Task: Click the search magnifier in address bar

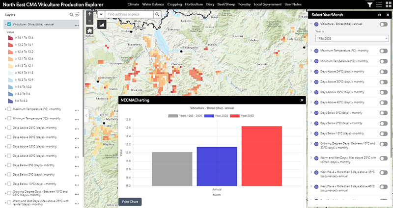Action: point(157,15)
